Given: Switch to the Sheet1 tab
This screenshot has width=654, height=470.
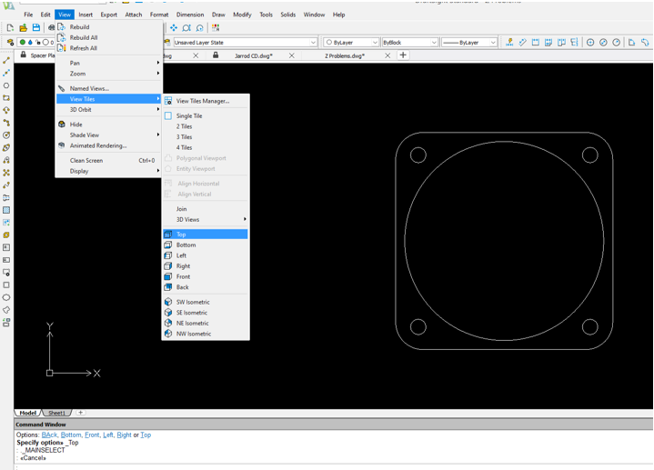Looking at the screenshot, I should pos(56,413).
